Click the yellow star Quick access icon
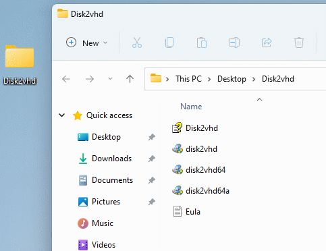326x251 pixels. click(x=78, y=115)
